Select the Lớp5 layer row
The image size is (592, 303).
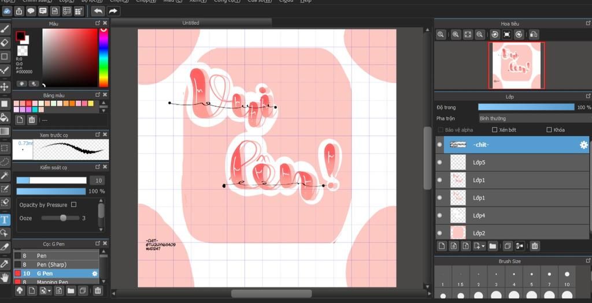click(512, 162)
